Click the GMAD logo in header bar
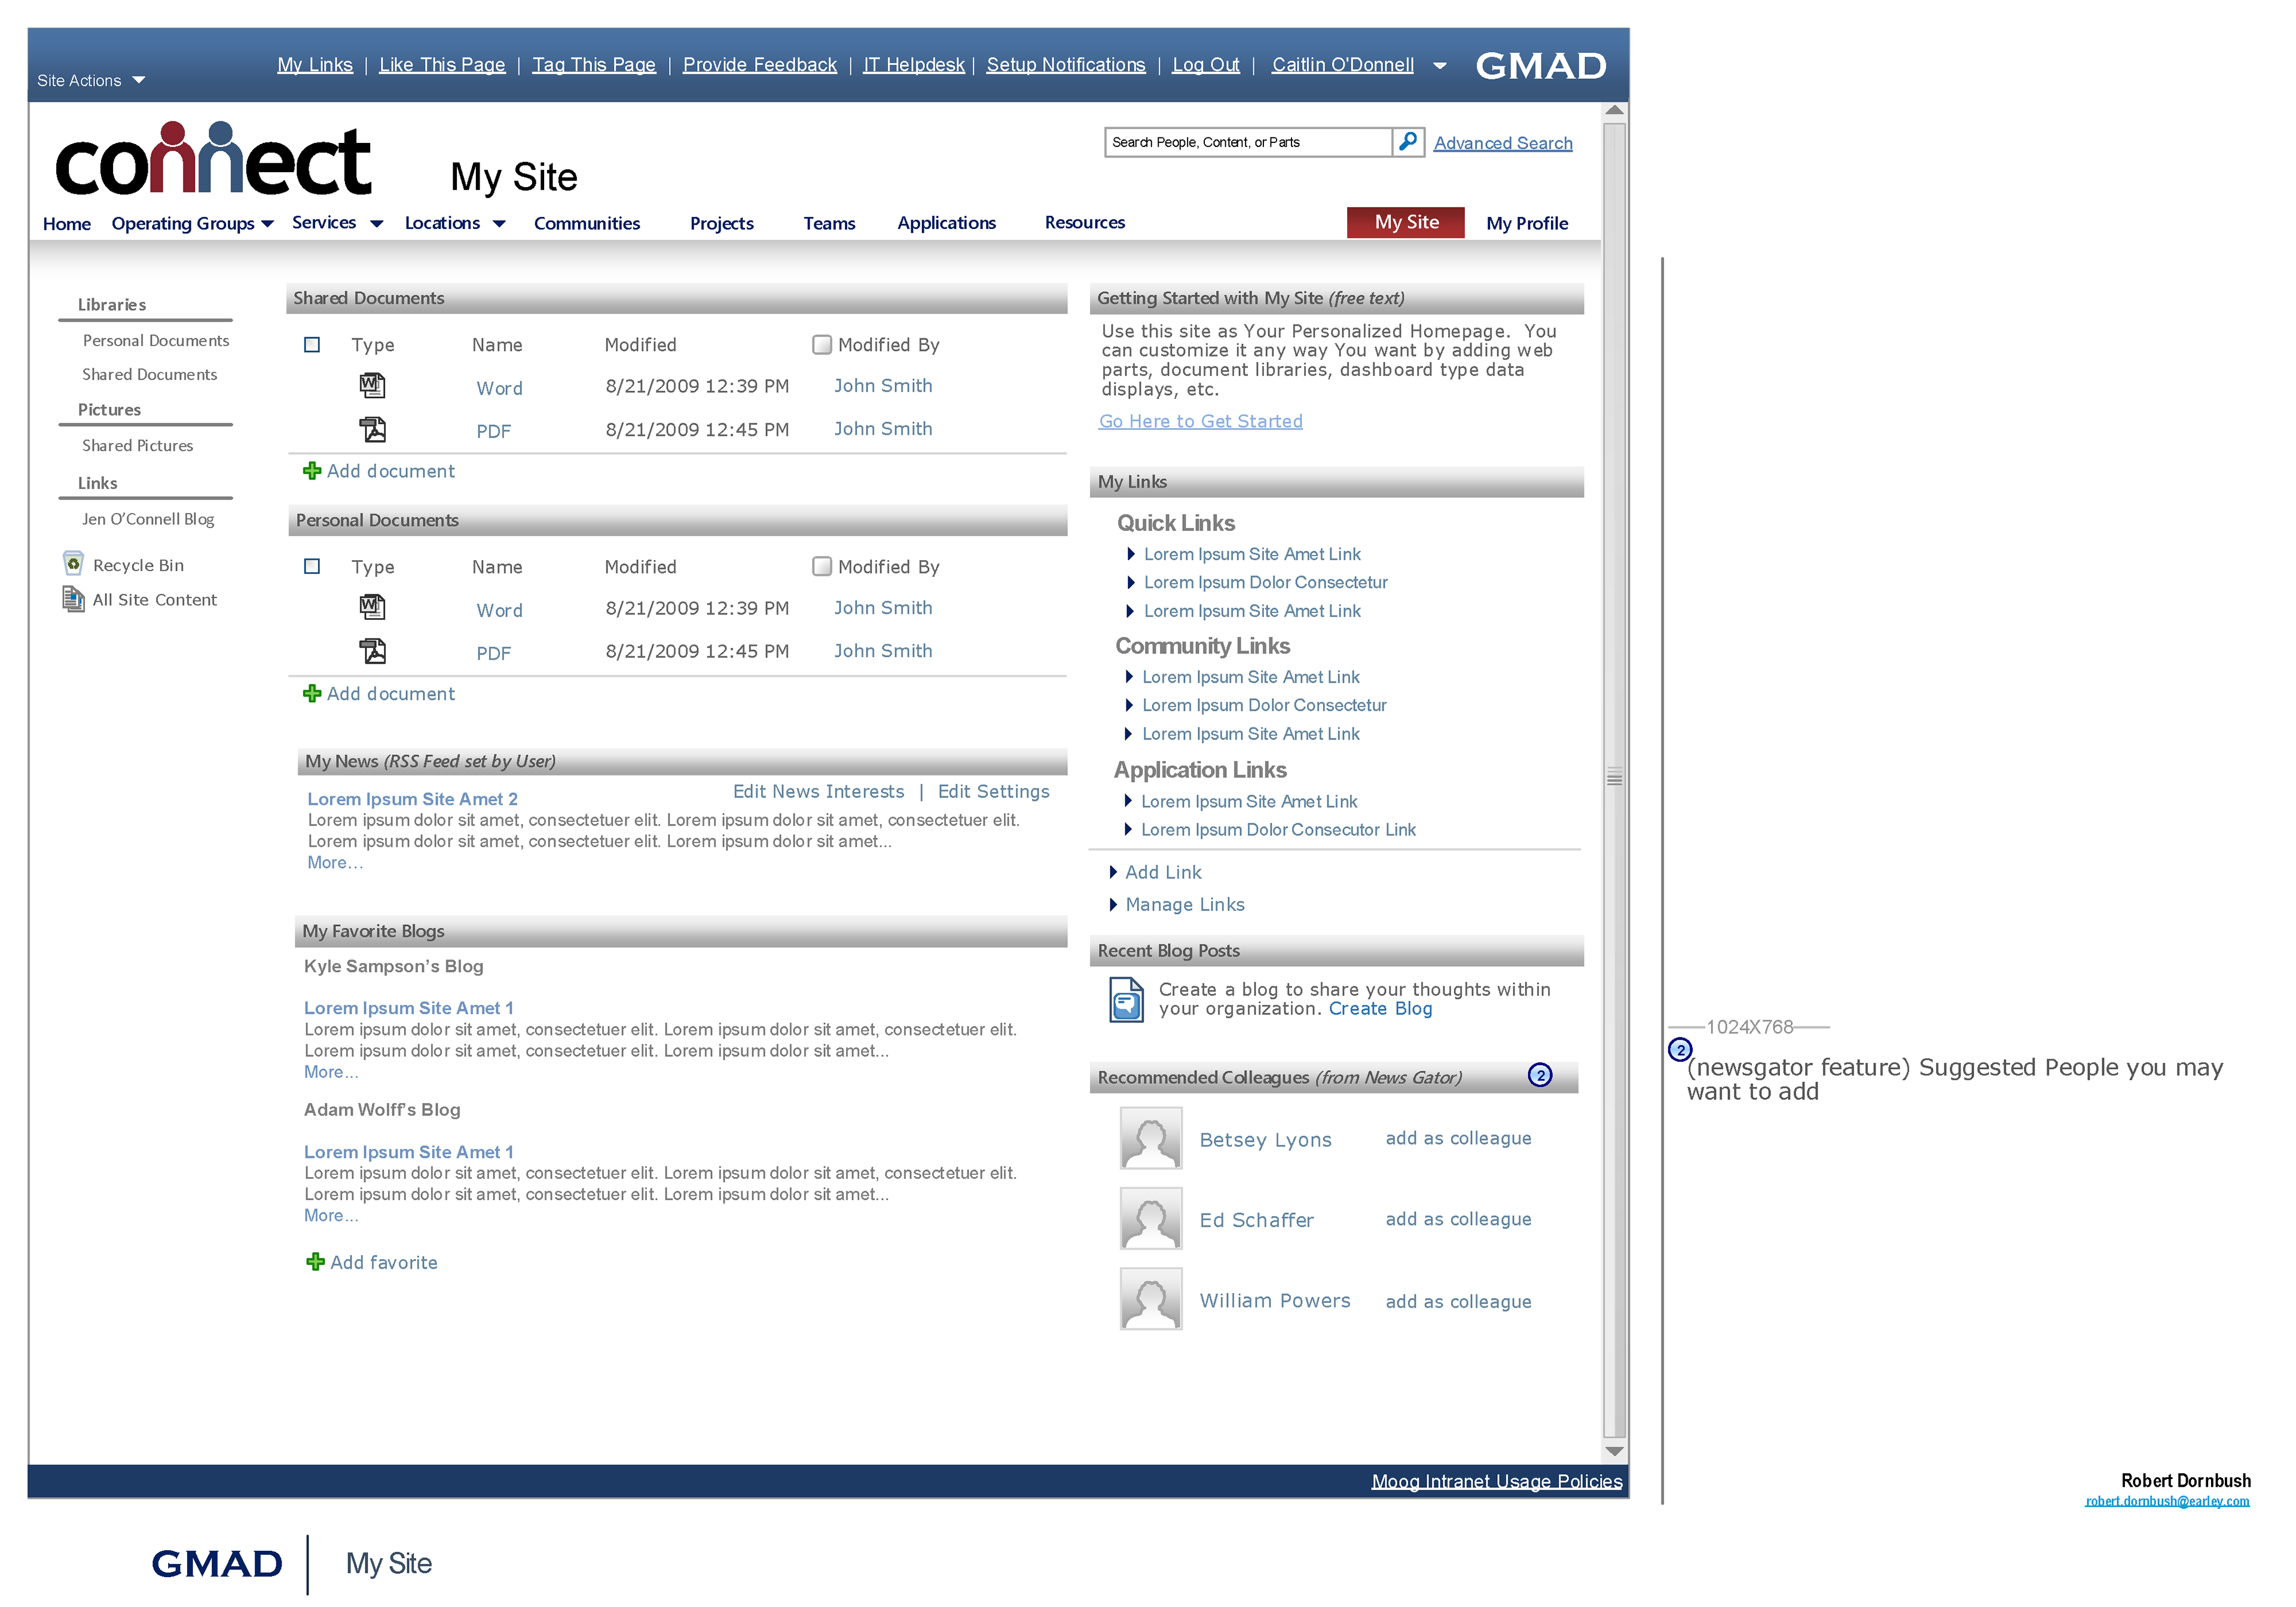 (x=1541, y=67)
